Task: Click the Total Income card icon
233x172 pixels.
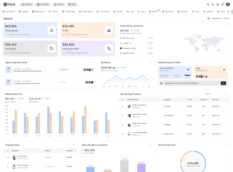Action: (51, 30)
